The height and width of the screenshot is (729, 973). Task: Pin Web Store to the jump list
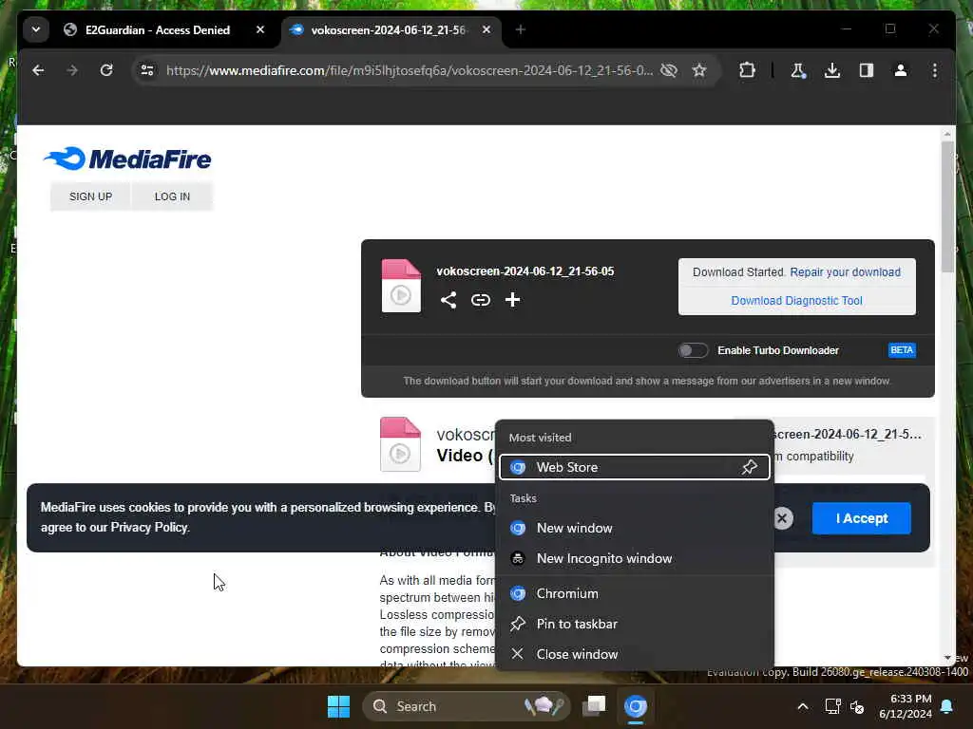point(750,467)
